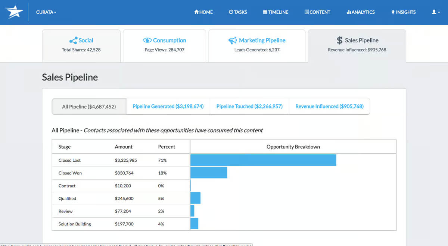Open Tasks from the top navigation
Screen dimensions: 448x246
238,12
